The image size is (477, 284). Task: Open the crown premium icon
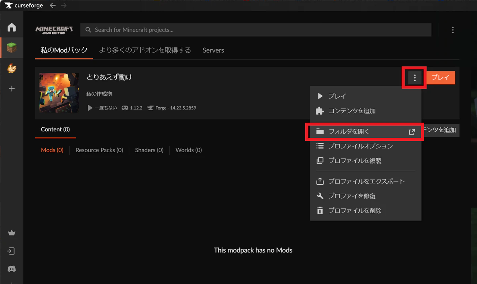(x=12, y=233)
